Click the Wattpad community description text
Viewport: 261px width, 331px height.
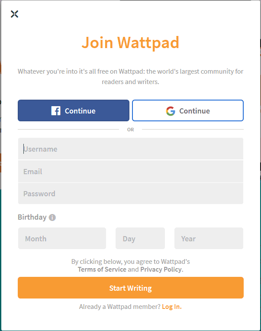click(131, 76)
